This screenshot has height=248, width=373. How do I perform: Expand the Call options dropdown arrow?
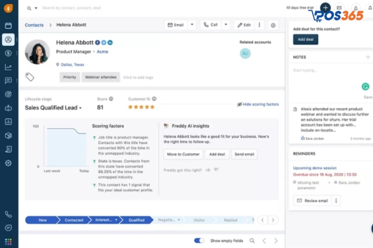[x=226, y=25]
